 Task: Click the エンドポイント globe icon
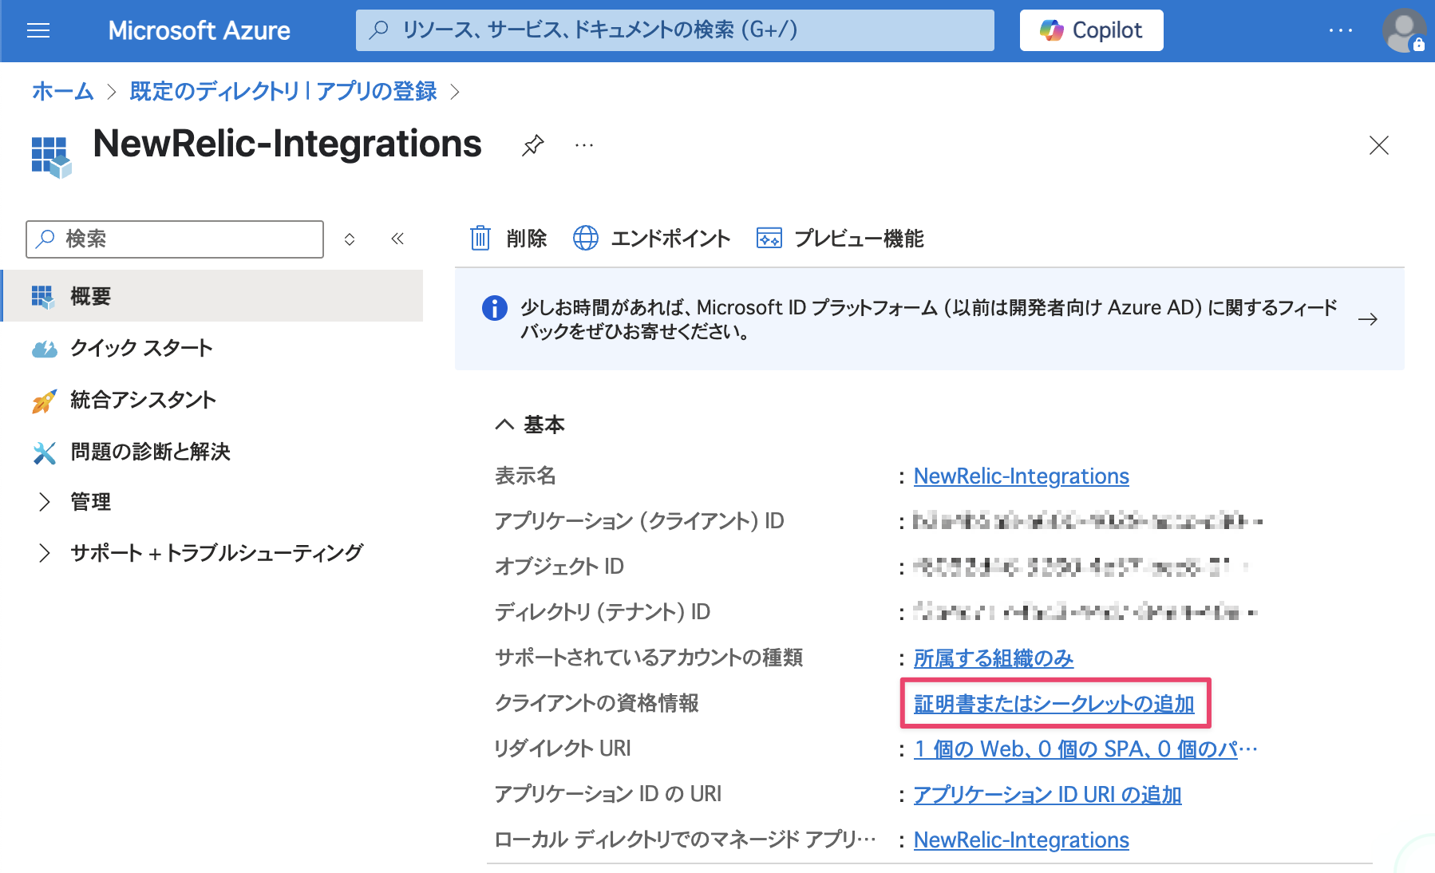587,238
